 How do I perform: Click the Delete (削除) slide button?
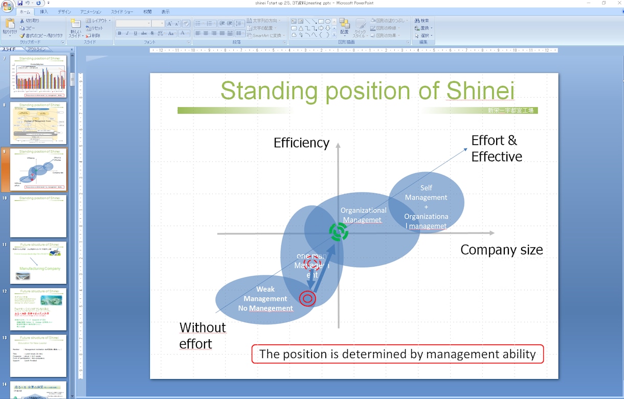[x=93, y=36]
